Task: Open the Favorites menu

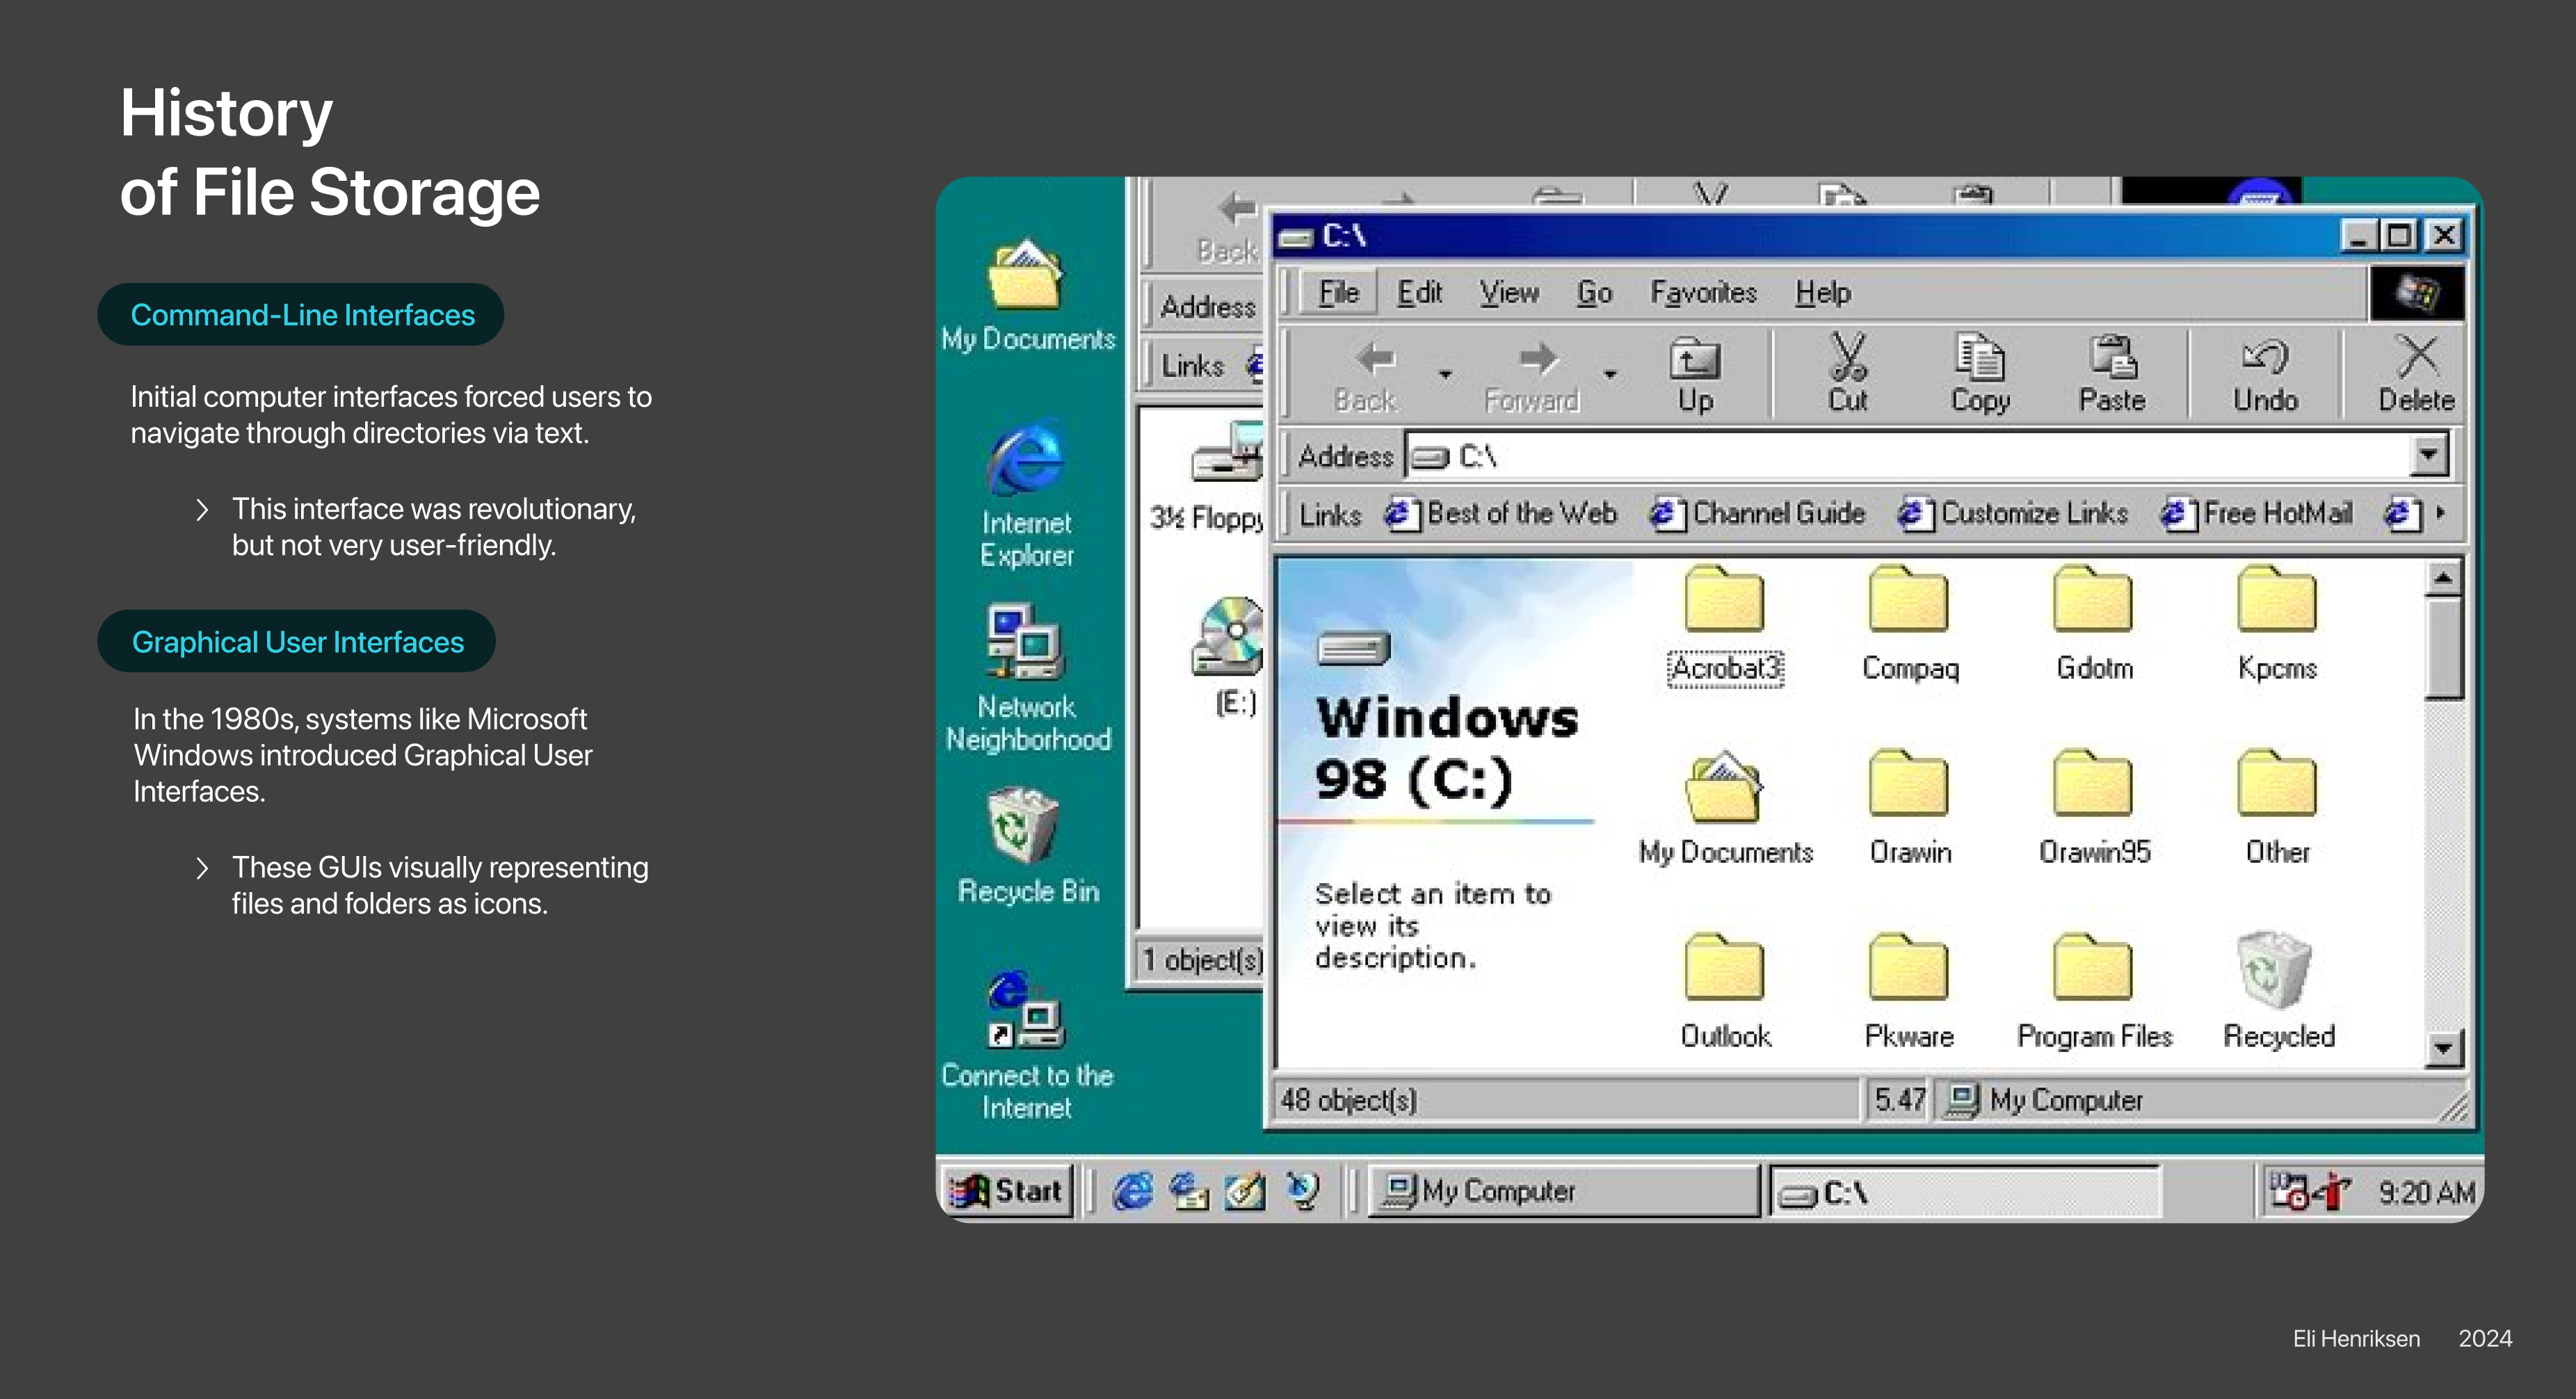Action: (x=1703, y=293)
